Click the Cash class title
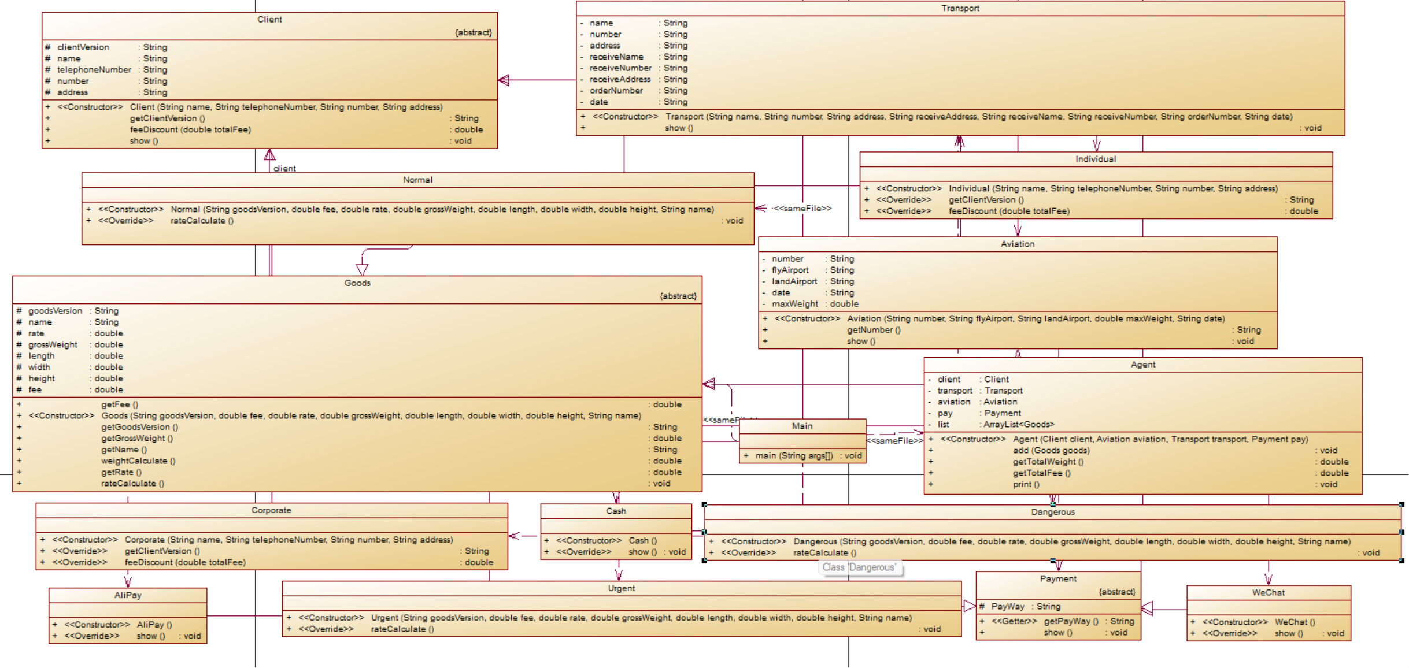 pyautogui.click(x=616, y=511)
